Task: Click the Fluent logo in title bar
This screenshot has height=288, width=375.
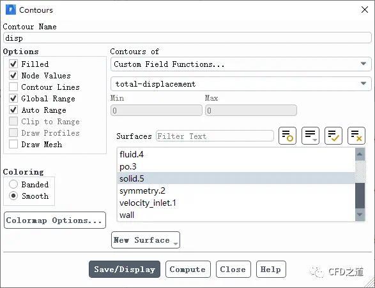Action: (10, 10)
